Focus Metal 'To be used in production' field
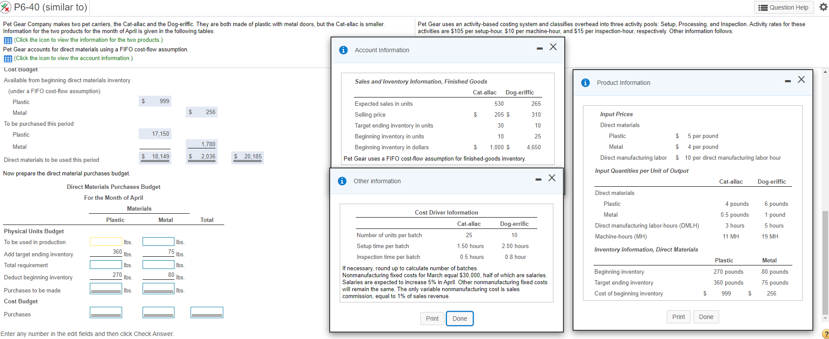The image size is (829, 339). pyautogui.click(x=159, y=242)
